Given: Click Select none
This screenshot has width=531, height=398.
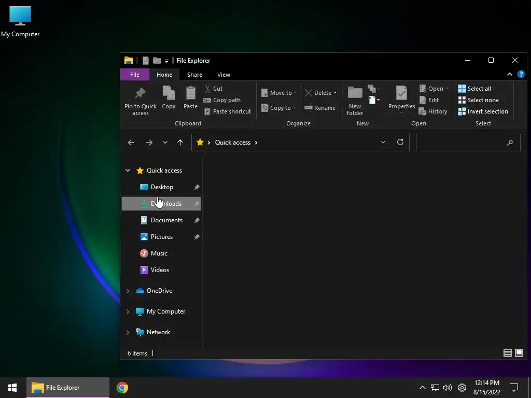Looking at the screenshot, I should coord(478,100).
